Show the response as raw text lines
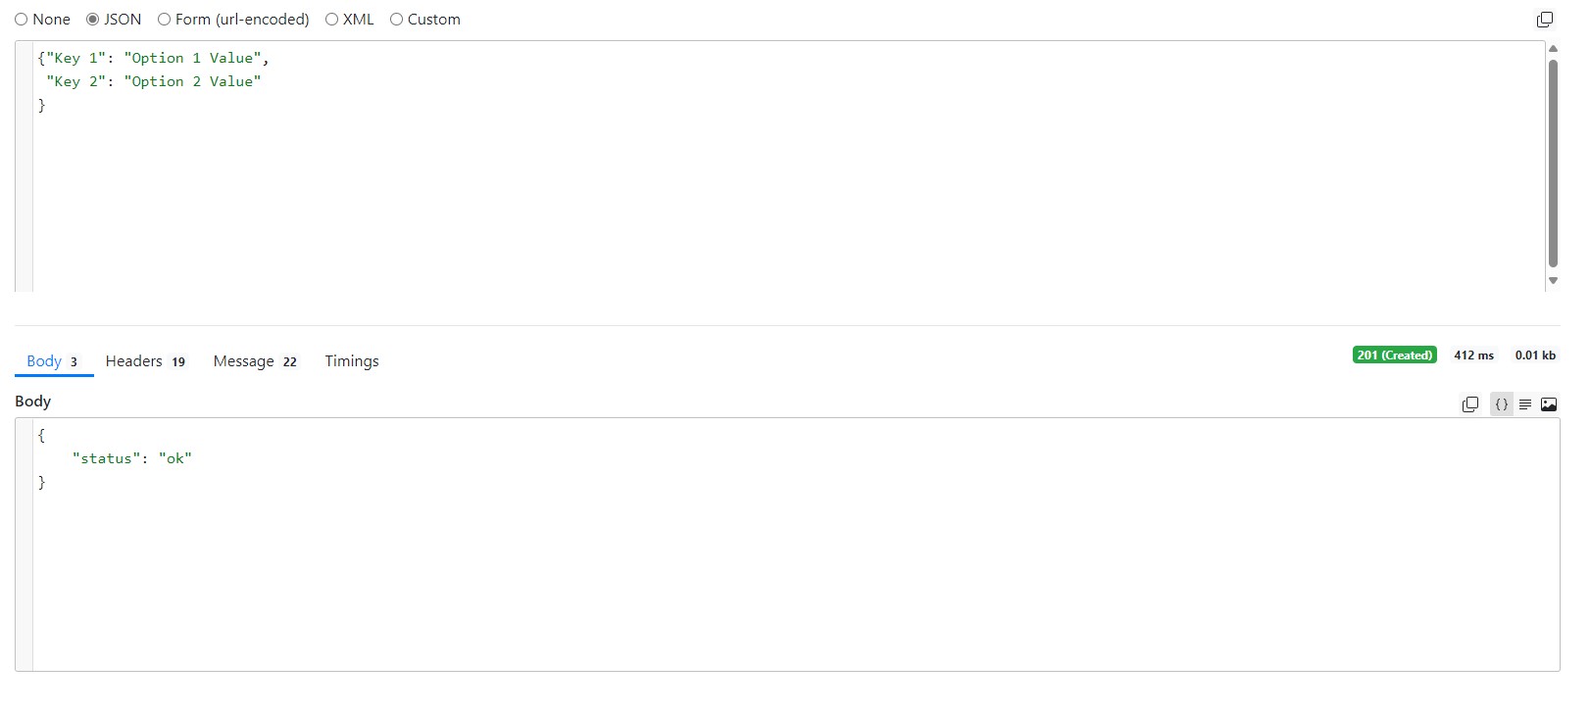1590x711 pixels. click(1524, 404)
